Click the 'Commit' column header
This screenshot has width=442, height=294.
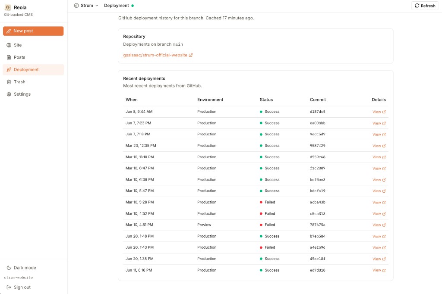(318, 100)
